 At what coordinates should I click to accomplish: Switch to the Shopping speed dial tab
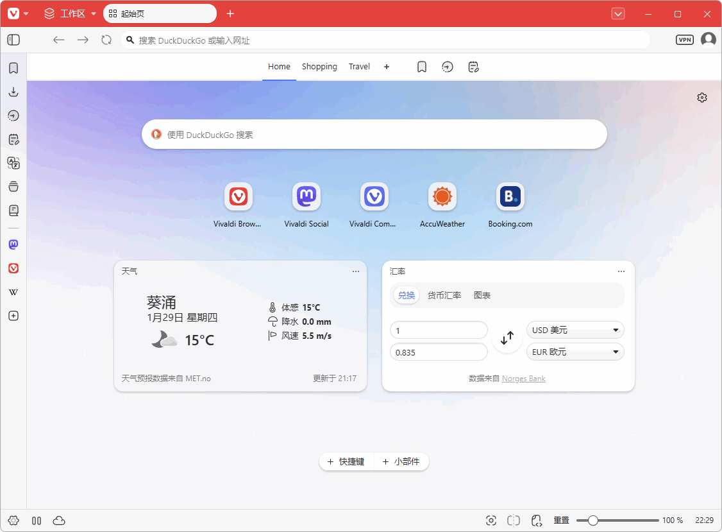tap(319, 67)
